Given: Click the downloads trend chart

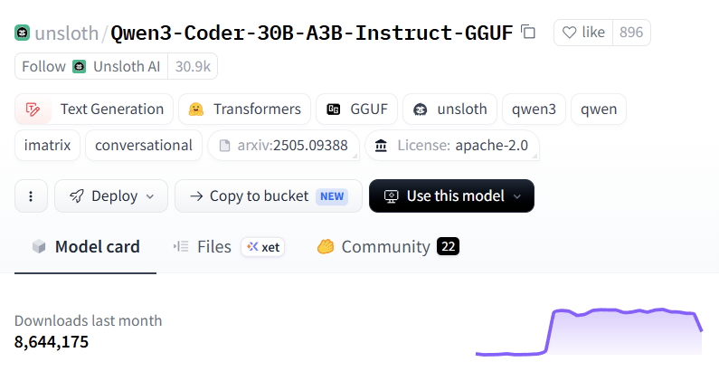Looking at the screenshot, I should (x=589, y=331).
